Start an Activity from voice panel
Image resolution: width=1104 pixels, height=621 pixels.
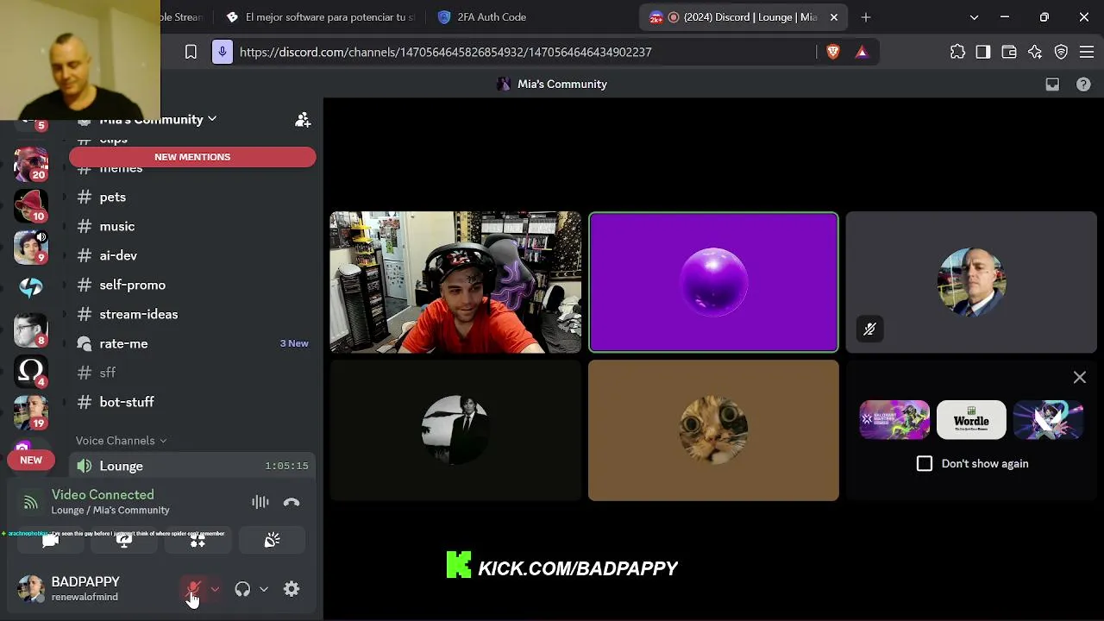pyautogui.click(x=198, y=541)
